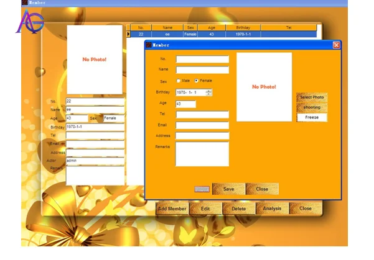
Task: Click the Freeze button
Action: point(312,117)
